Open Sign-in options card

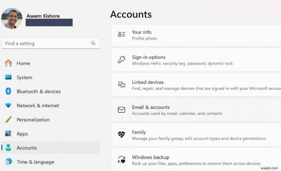tap(196, 60)
